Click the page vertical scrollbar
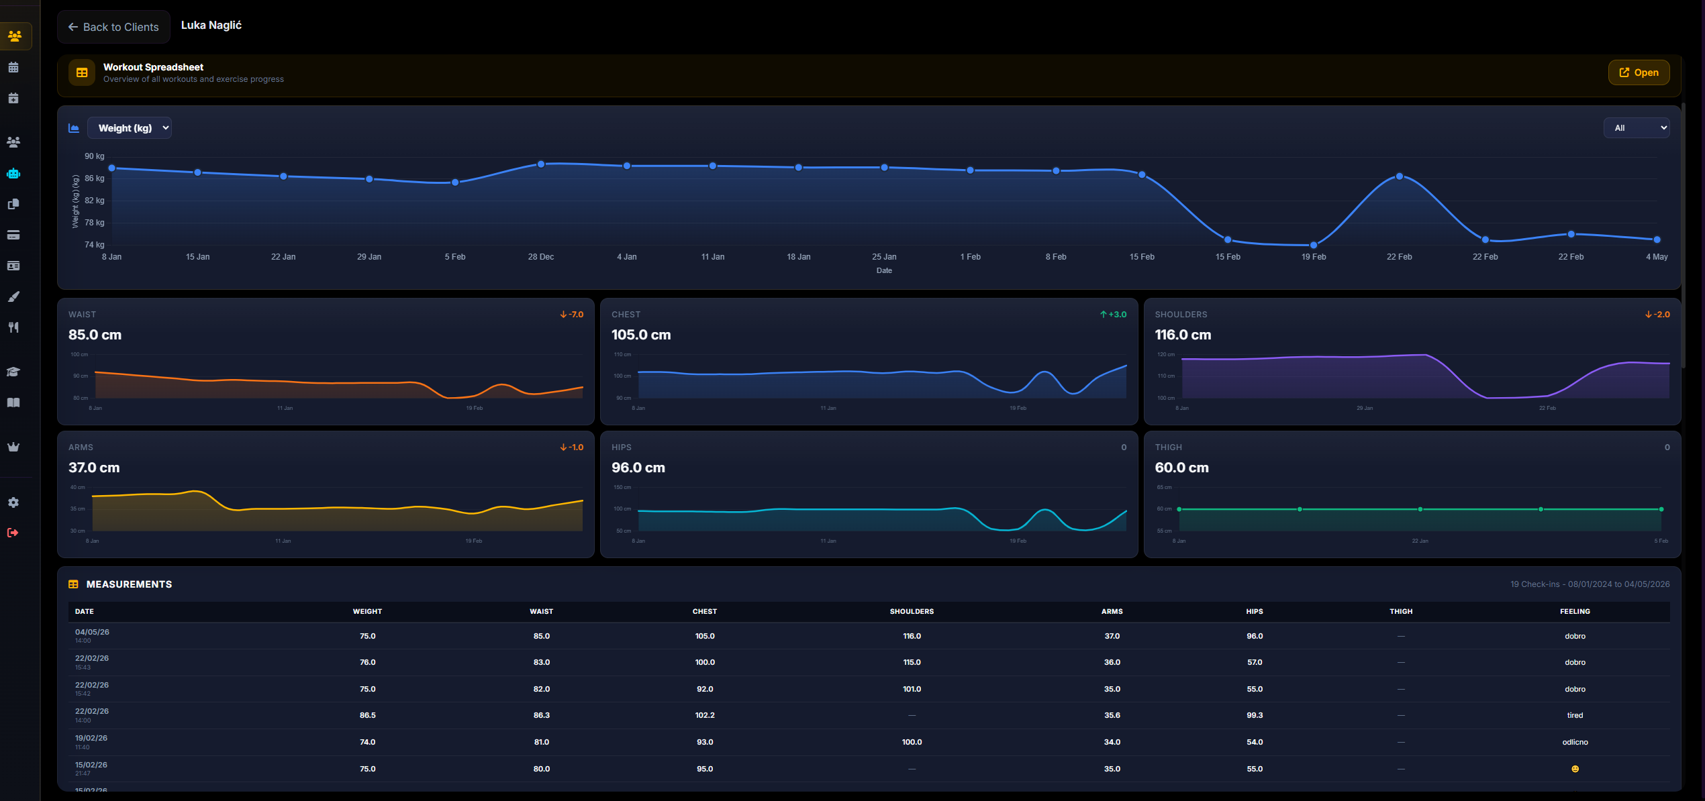The height and width of the screenshot is (801, 1705). coord(1683,235)
